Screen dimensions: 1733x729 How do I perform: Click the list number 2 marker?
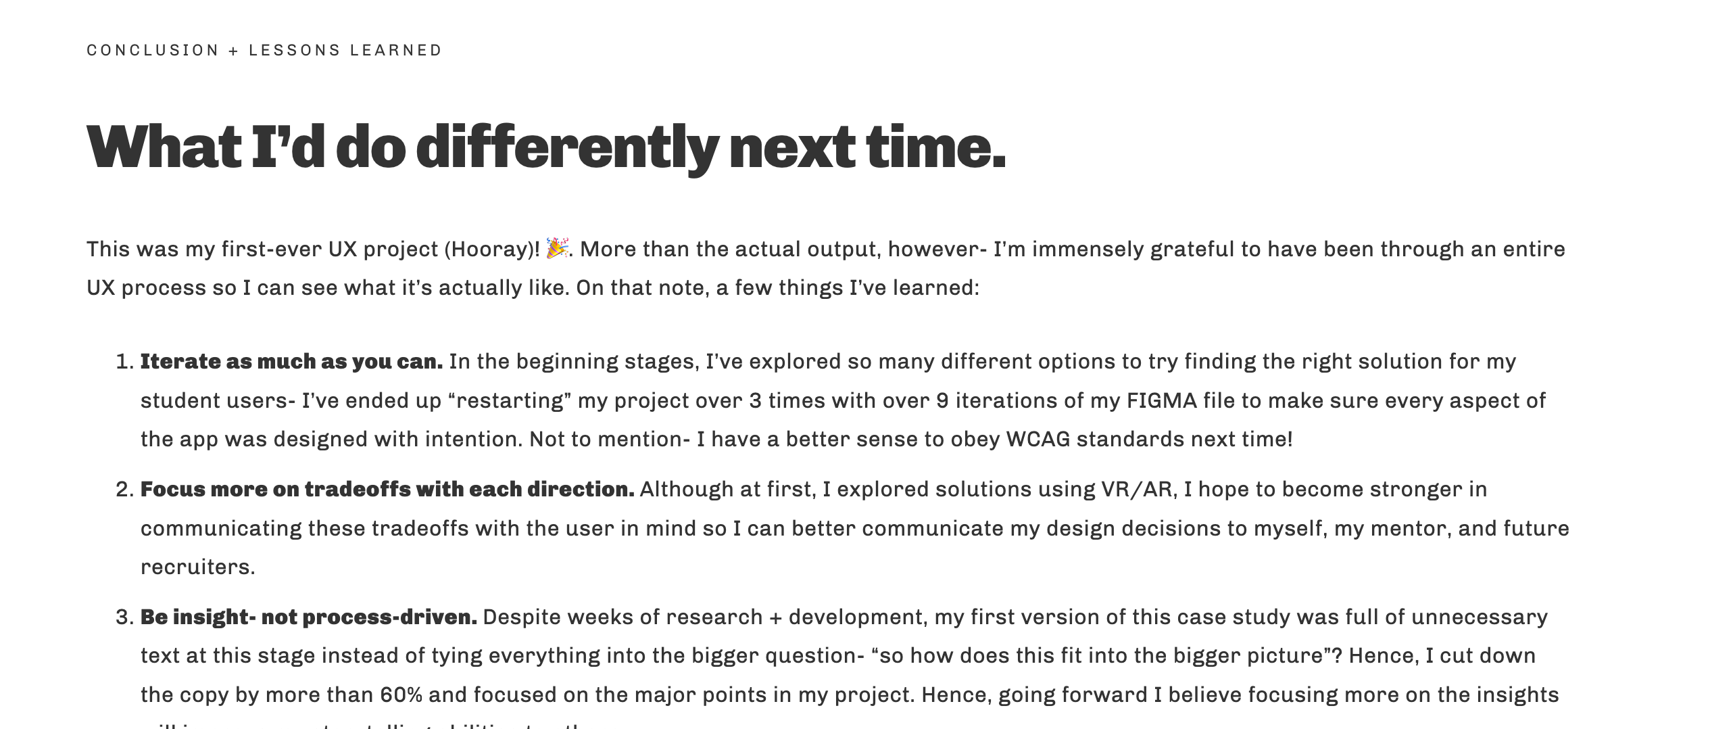[x=125, y=490]
